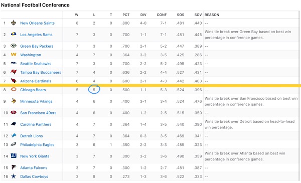Viewport: 301px width, 183px height.
Task: Open the San Francisco 49ers link
Action: coord(38,113)
